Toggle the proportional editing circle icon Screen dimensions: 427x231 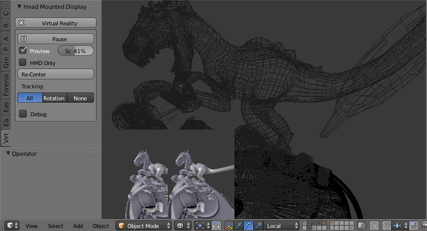[374, 226]
